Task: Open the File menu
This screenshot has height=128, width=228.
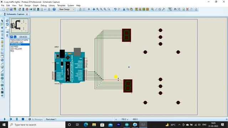Action: (x=2, y=6)
